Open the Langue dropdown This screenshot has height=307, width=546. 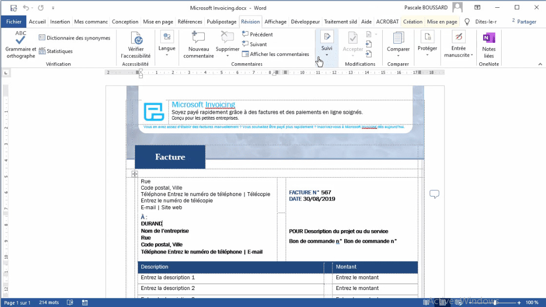(167, 44)
